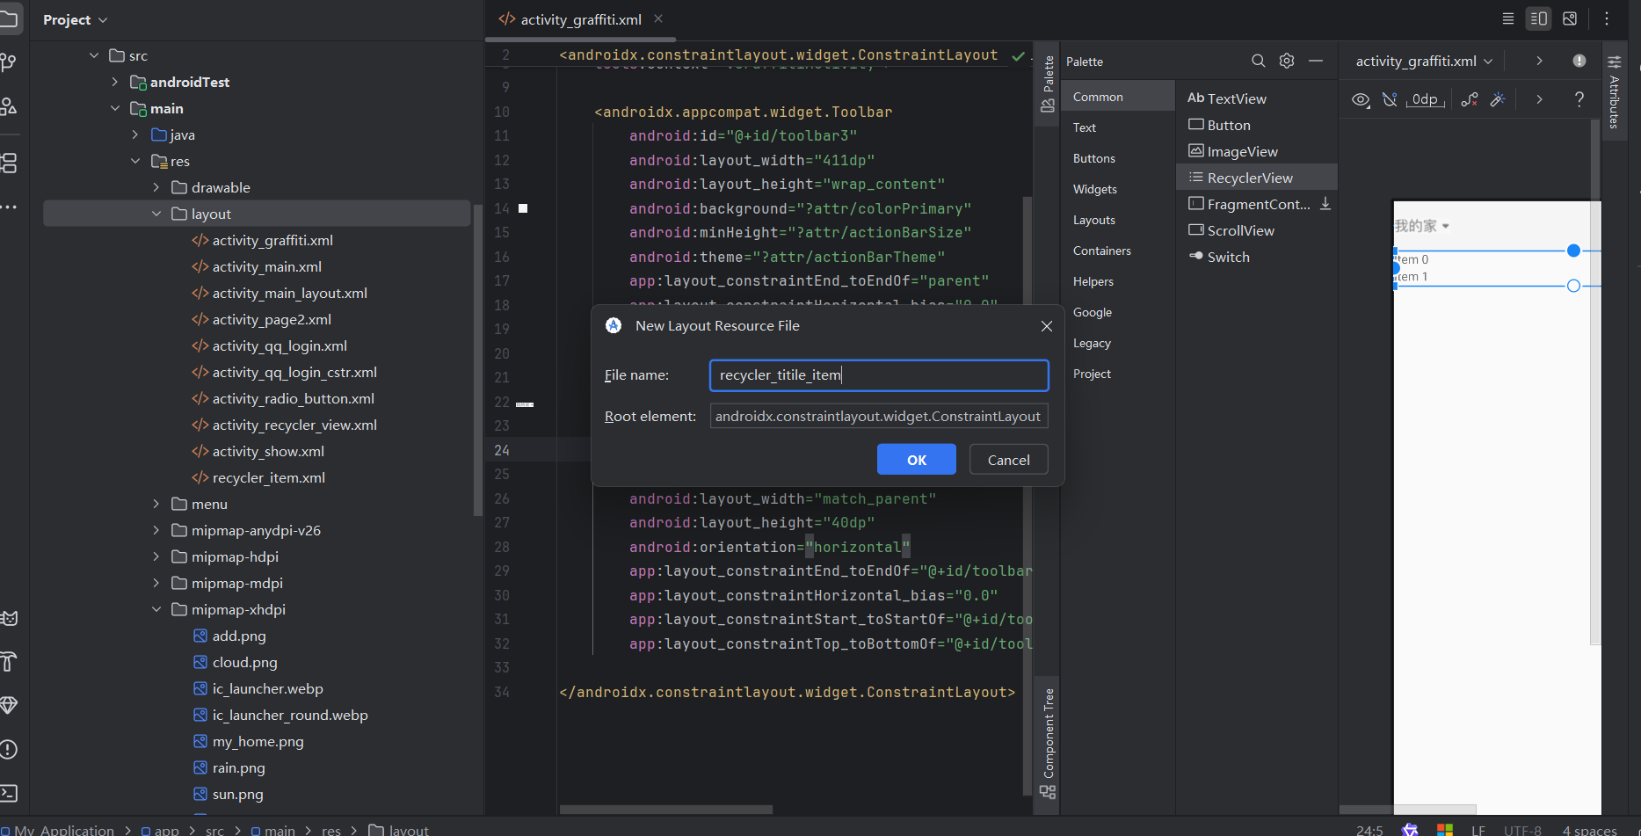Close the New Layout Resource File dialog

click(x=1047, y=326)
